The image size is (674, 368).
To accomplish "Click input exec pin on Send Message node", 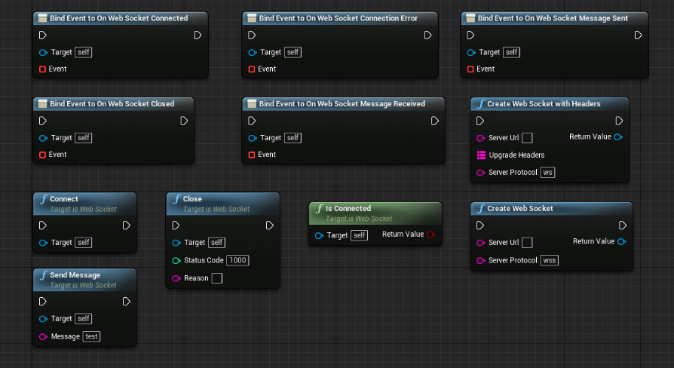I will coord(42,302).
